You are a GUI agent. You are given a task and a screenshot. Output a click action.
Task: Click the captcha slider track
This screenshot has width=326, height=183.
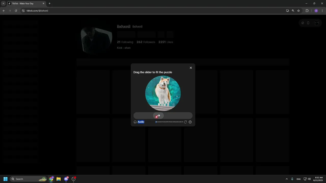click(163, 116)
